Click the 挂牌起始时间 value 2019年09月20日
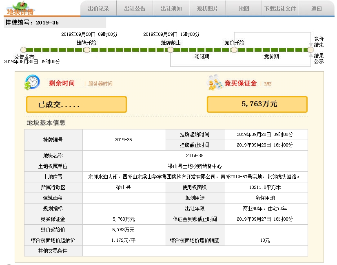 pos(266,134)
